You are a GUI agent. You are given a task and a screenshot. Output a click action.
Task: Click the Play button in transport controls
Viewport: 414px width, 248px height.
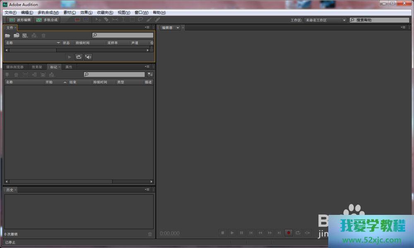pos(232,233)
